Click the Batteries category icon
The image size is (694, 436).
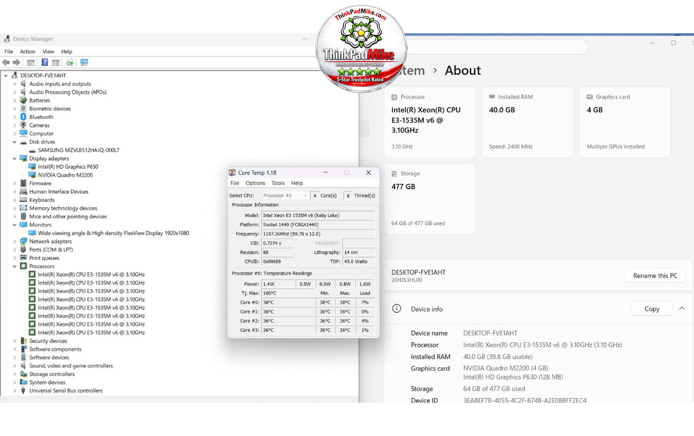[23, 100]
